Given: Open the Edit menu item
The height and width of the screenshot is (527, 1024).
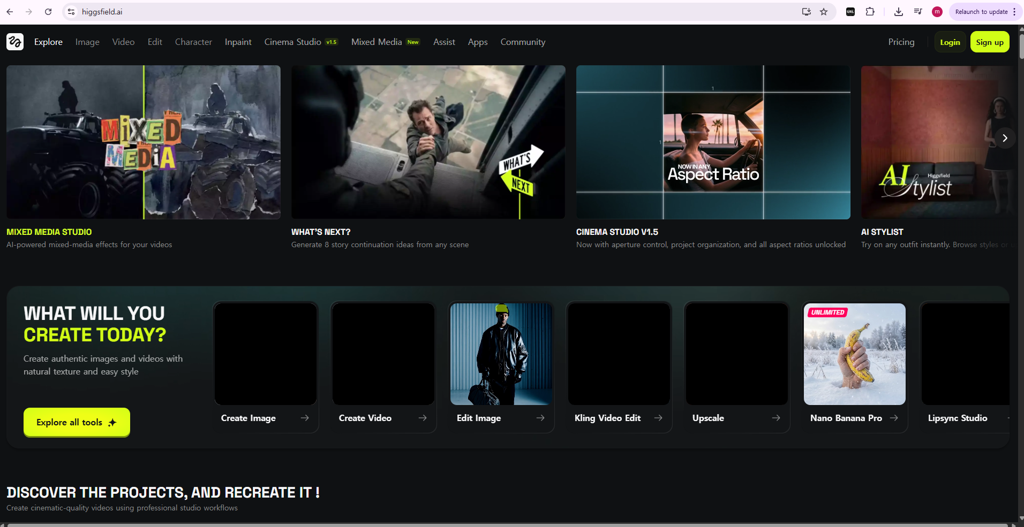Looking at the screenshot, I should tap(155, 42).
